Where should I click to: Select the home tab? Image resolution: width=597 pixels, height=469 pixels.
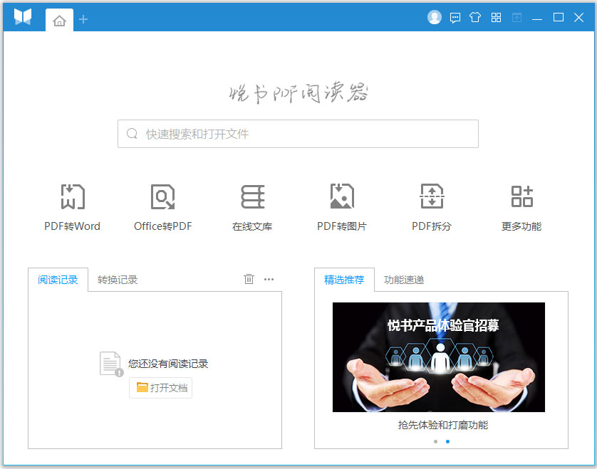(x=59, y=20)
